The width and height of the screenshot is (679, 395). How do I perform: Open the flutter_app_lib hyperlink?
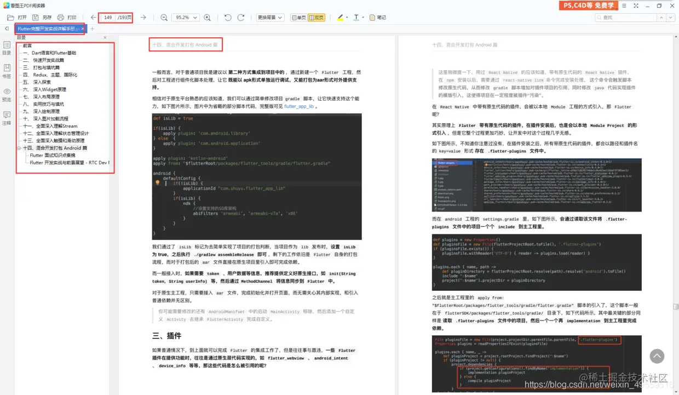click(x=299, y=106)
